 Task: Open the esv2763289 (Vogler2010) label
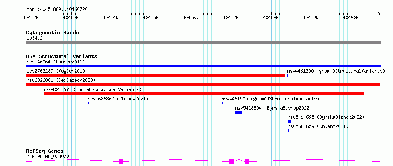[57, 71]
